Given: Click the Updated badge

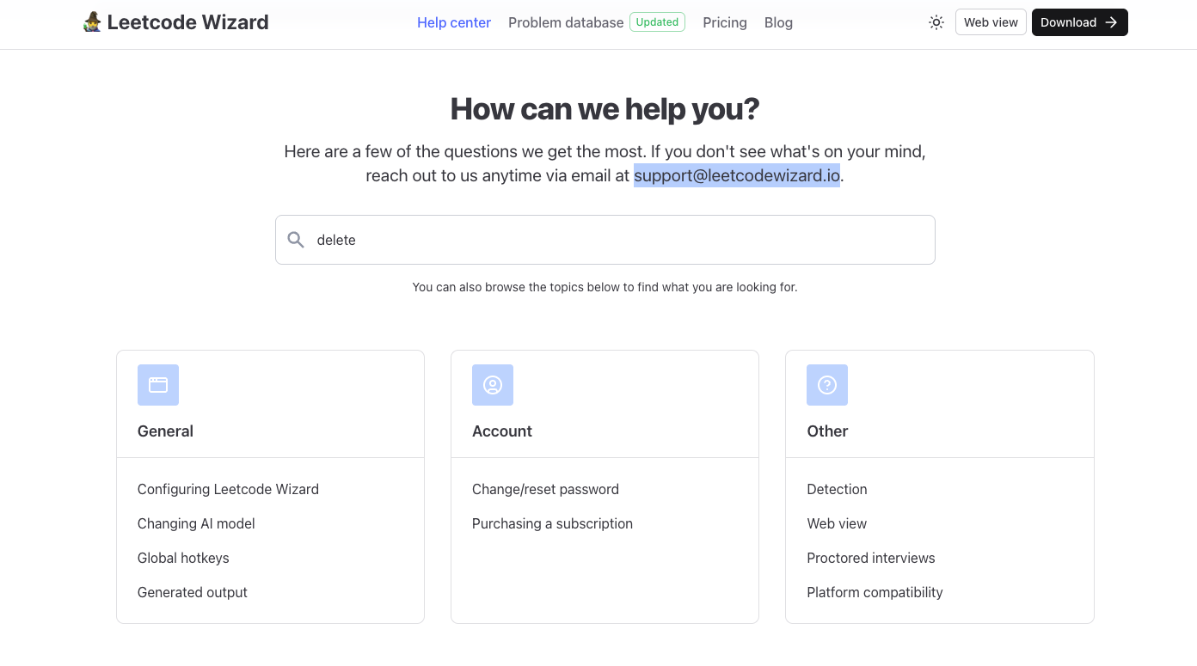Looking at the screenshot, I should coord(658,22).
